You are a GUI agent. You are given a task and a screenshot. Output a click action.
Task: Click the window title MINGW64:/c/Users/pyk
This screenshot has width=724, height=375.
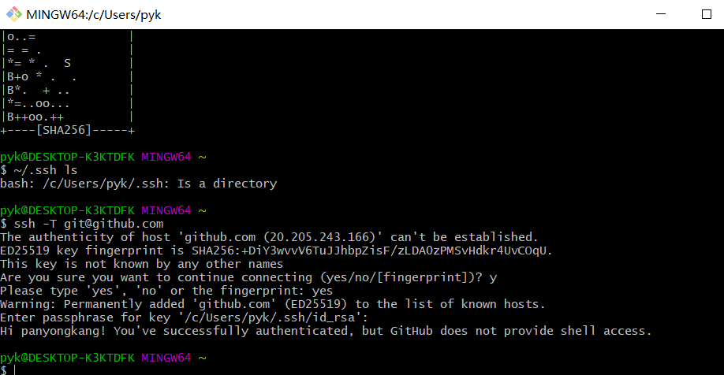coord(94,15)
